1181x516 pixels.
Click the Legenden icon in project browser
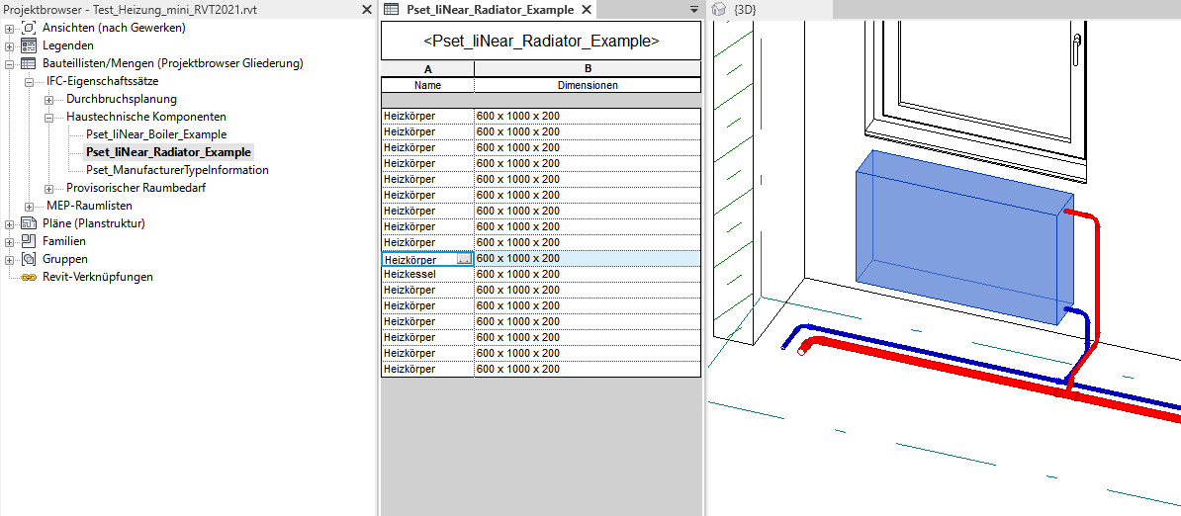tap(29, 45)
